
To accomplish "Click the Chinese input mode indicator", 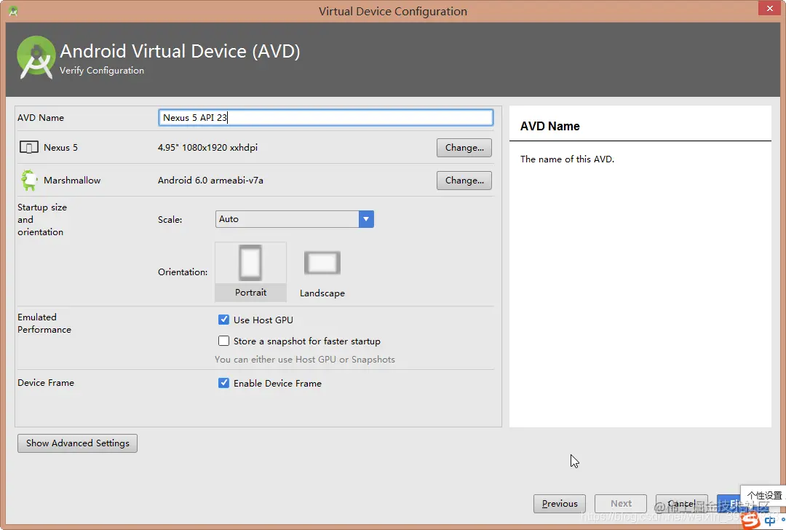I will [769, 521].
